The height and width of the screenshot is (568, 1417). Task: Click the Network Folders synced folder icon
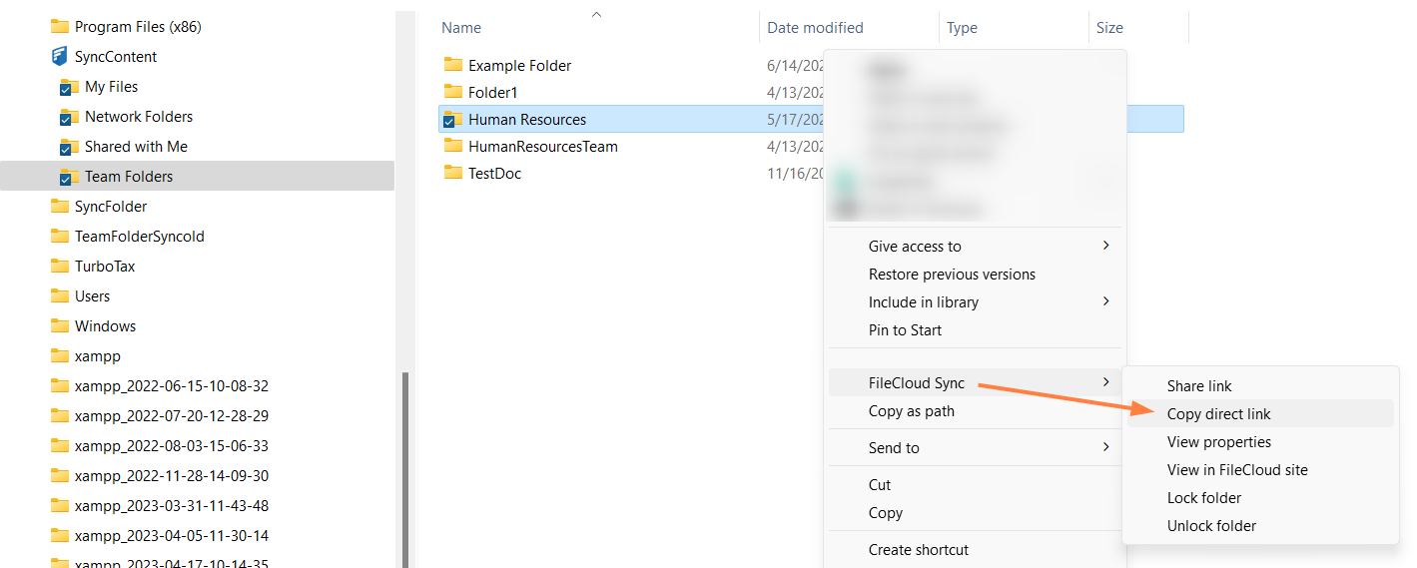coord(69,118)
